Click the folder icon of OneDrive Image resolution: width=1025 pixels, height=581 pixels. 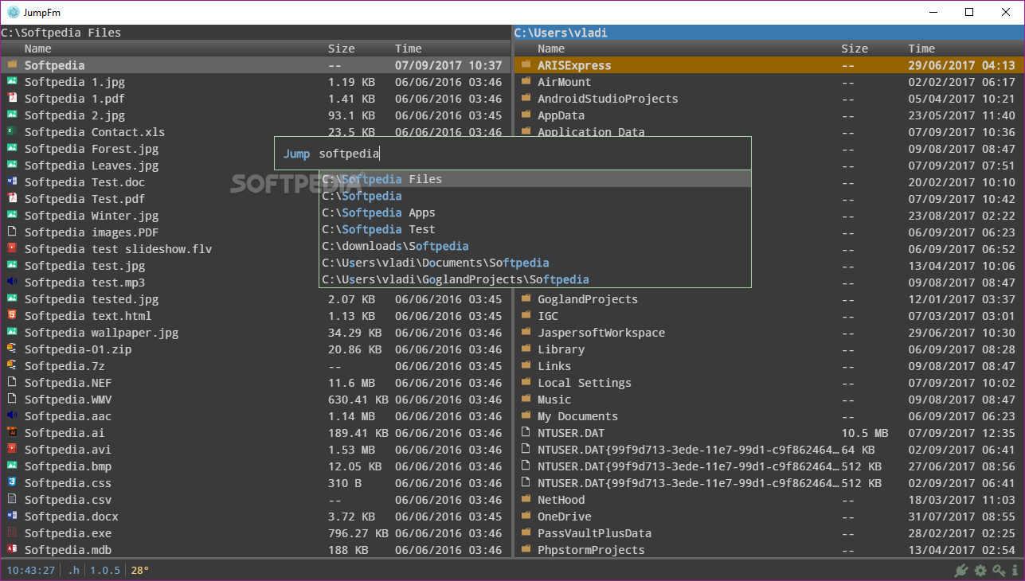click(526, 516)
